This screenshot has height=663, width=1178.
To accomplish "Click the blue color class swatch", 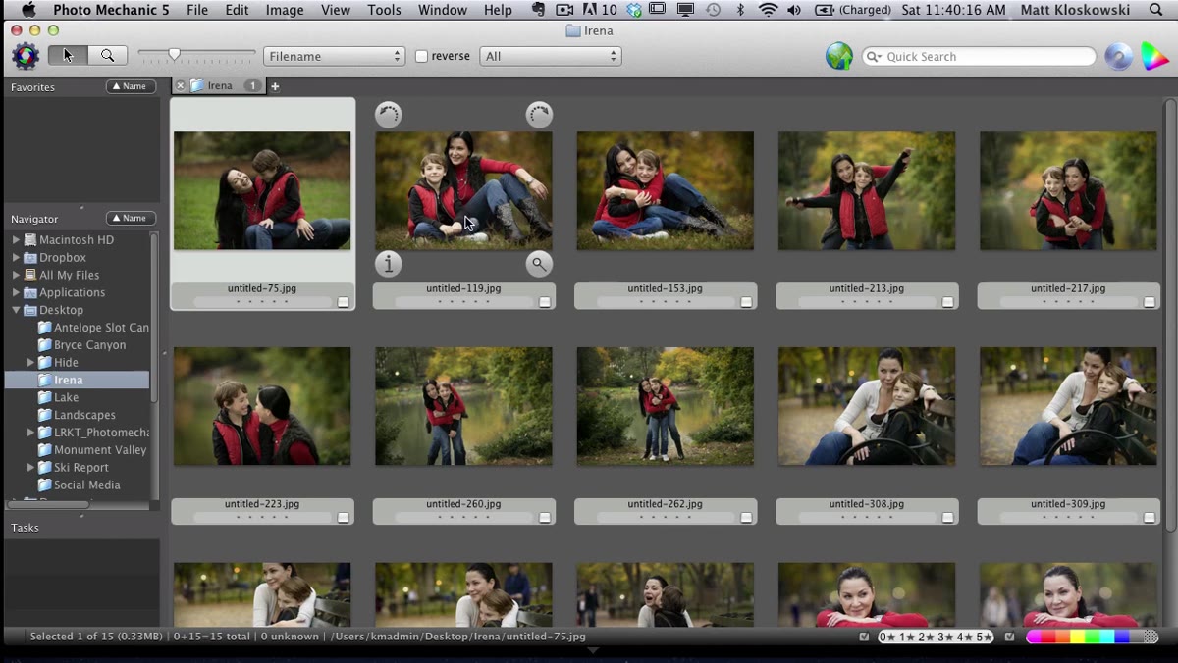I will (1121, 637).
